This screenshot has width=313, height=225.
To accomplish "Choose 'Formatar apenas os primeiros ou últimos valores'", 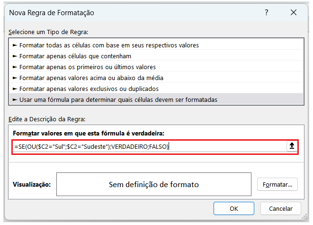I will [x=88, y=67].
